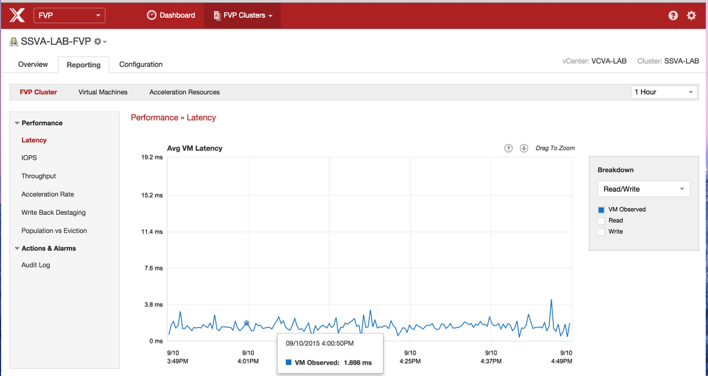Click the chart download arrow icon

[523, 148]
